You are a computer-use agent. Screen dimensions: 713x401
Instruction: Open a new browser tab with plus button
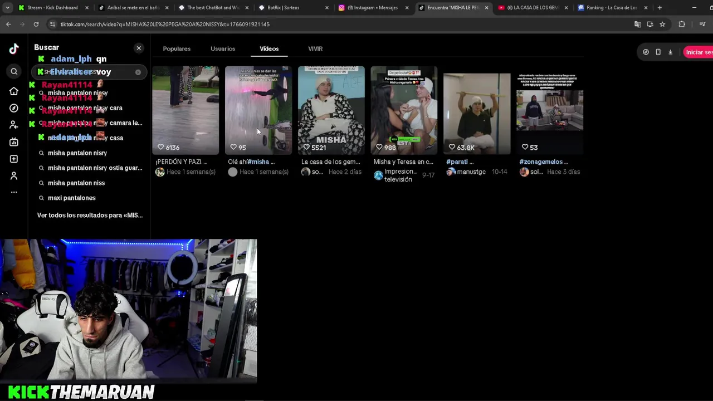coord(660,8)
